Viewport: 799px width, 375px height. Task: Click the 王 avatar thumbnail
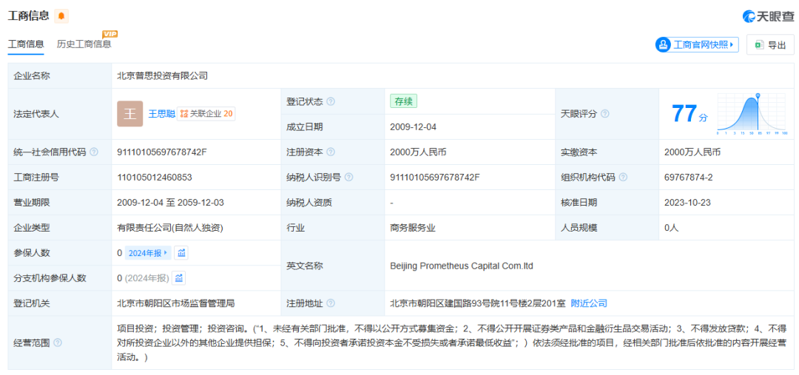(x=130, y=114)
